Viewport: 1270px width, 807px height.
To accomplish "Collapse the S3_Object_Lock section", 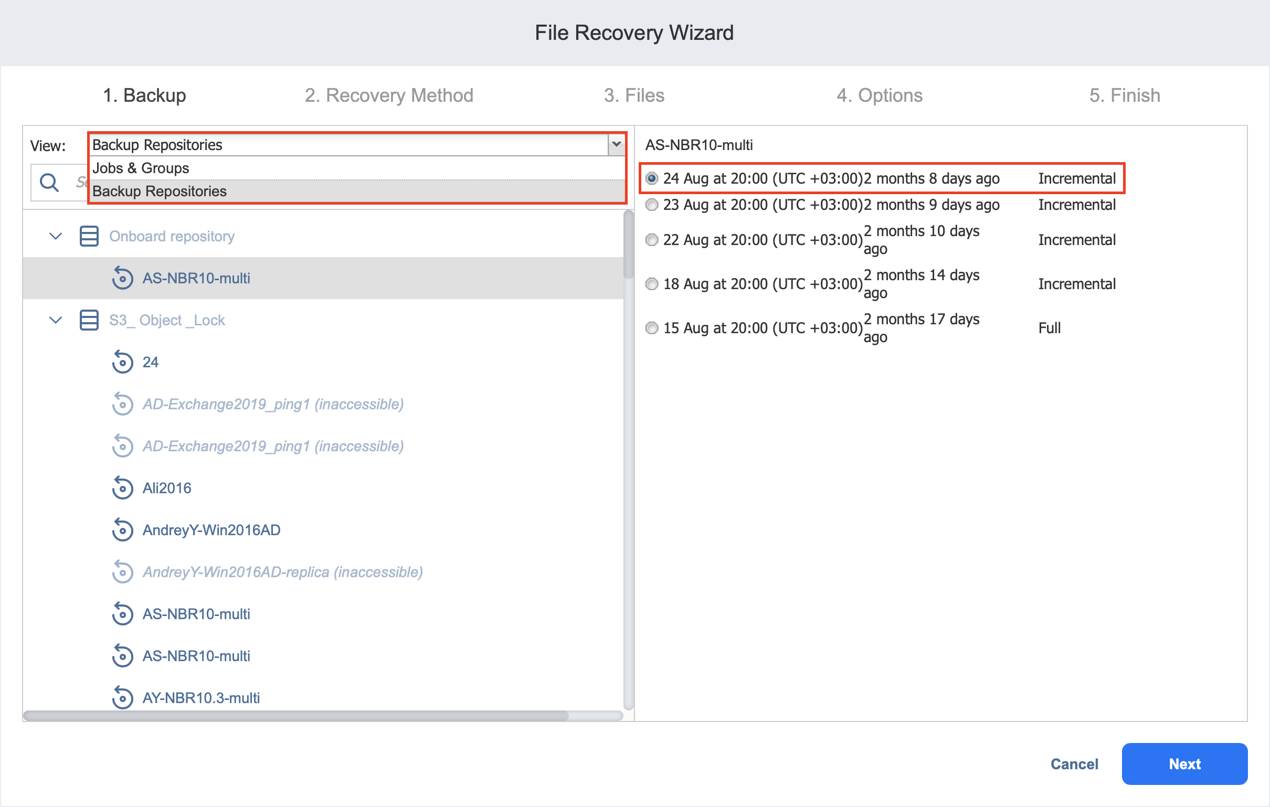I will (x=56, y=320).
